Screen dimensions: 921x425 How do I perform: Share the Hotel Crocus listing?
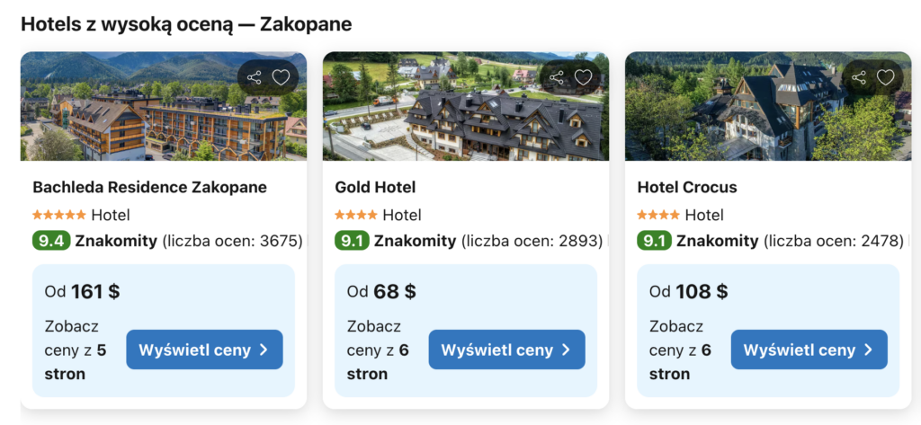(859, 77)
